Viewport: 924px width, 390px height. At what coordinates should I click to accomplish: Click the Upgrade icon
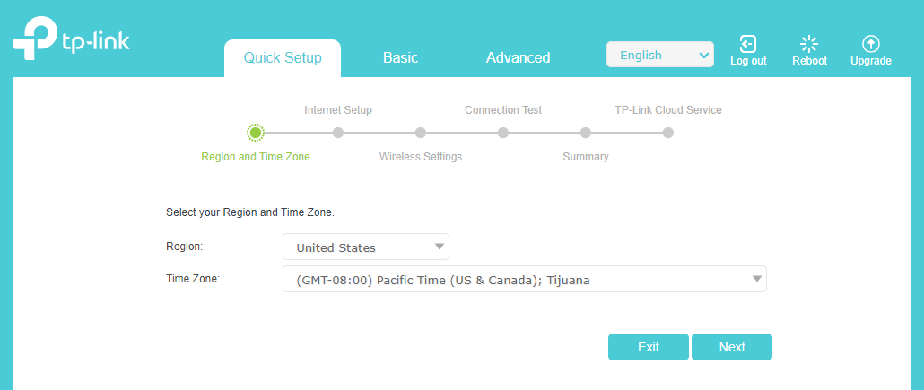coord(870,44)
